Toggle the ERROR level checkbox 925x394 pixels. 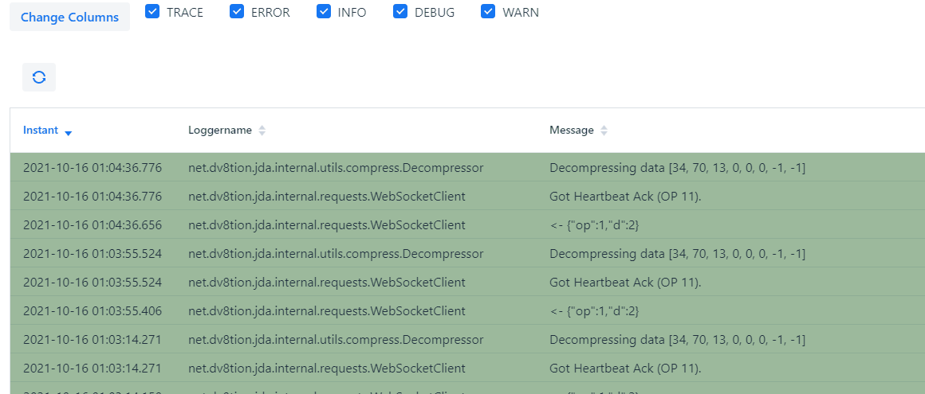point(237,12)
